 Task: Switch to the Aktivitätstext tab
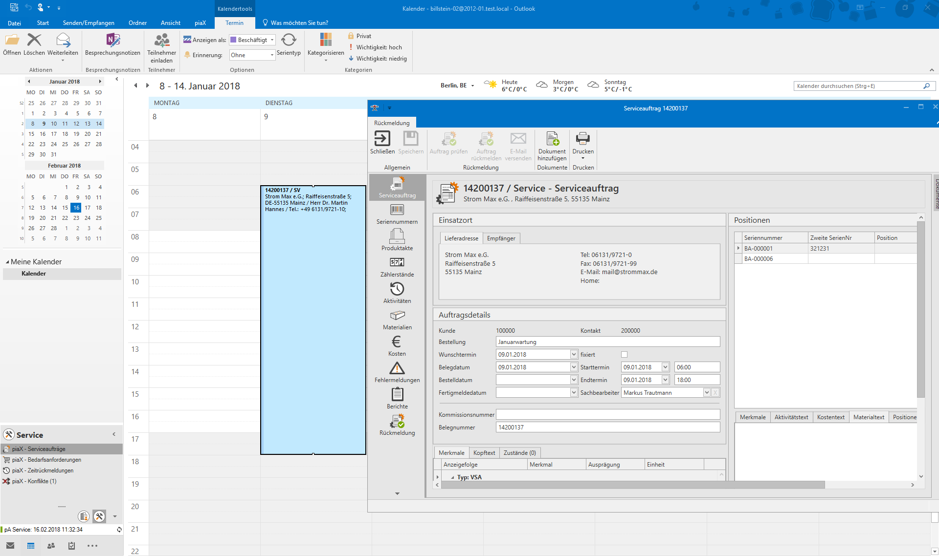point(791,417)
